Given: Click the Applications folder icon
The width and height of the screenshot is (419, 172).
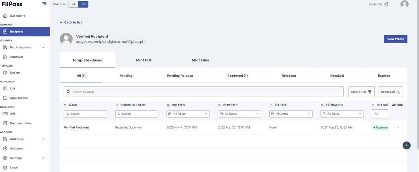Looking at the screenshot, I should coord(5,98).
